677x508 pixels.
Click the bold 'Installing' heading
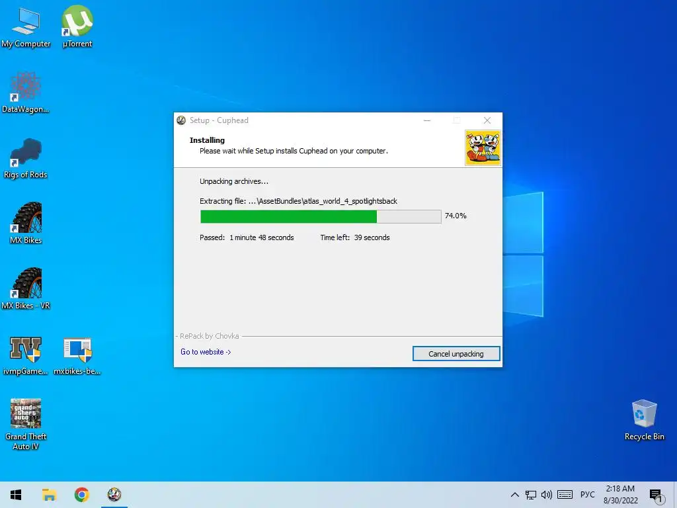click(207, 140)
